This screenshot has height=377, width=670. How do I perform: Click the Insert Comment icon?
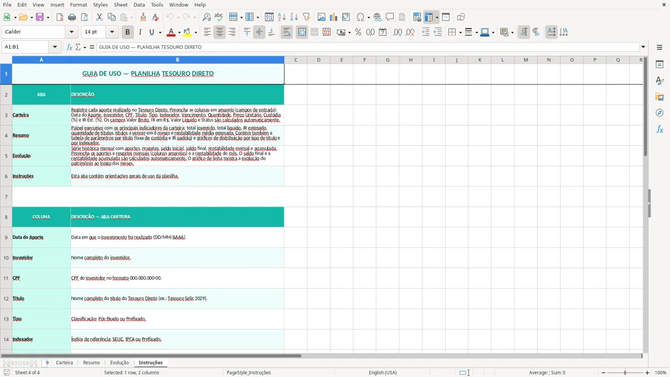click(x=390, y=17)
